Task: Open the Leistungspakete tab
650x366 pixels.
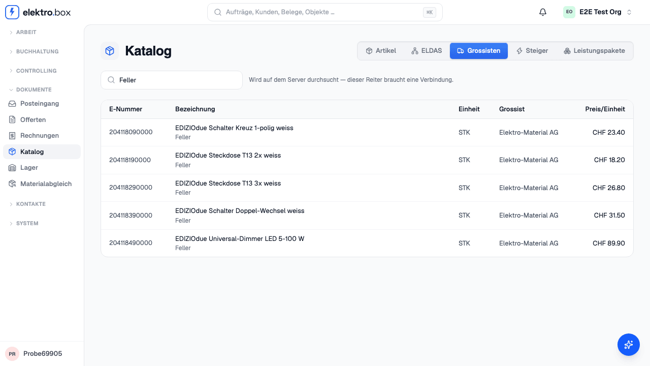Action: pyautogui.click(x=594, y=51)
